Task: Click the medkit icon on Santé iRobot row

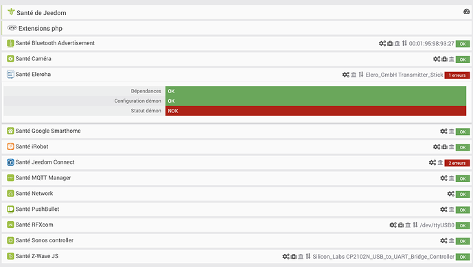Action: (444, 147)
